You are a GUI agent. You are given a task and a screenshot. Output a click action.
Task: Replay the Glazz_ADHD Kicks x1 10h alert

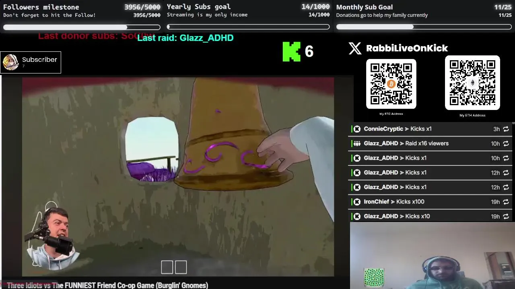[506, 158]
